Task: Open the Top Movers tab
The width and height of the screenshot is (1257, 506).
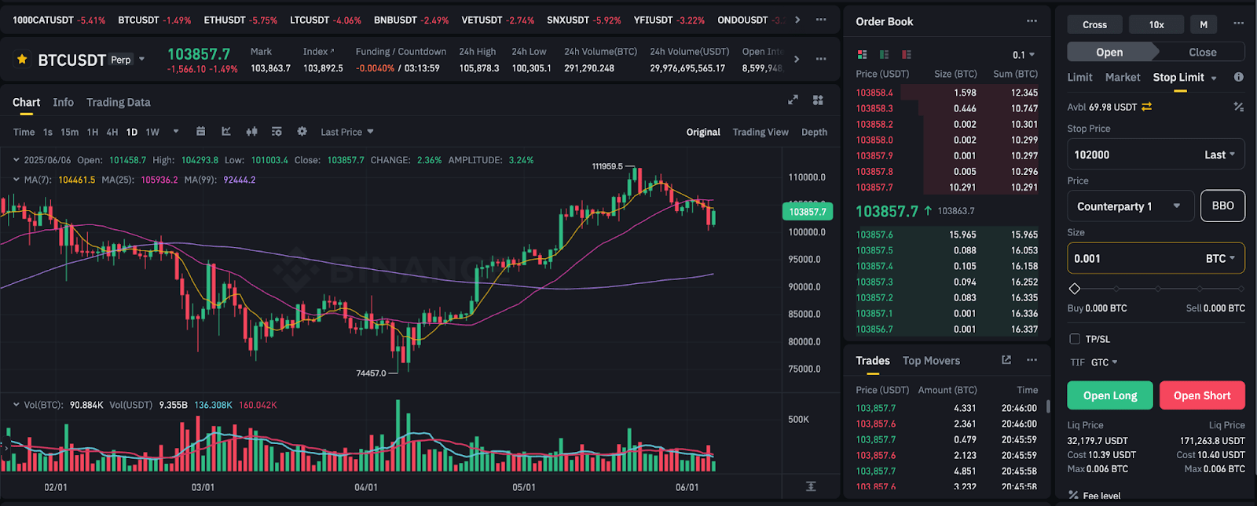Action: click(x=931, y=361)
